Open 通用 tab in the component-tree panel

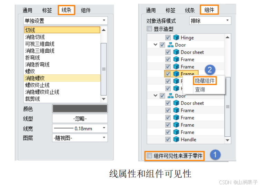pos(151,10)
